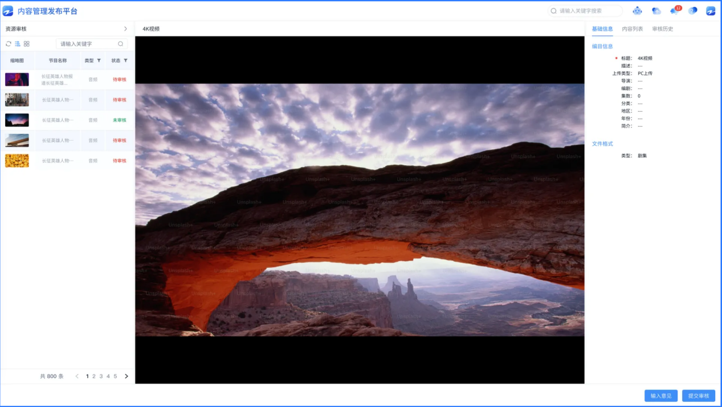Viewport: 722px width, 407px height.
Task: Click search icon in left keyword field
Action: tap(120, 44)
